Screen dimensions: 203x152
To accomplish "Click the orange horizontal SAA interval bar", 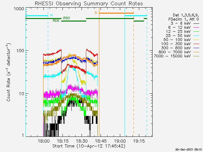I will pyautogui.click(x=116, y=13).
